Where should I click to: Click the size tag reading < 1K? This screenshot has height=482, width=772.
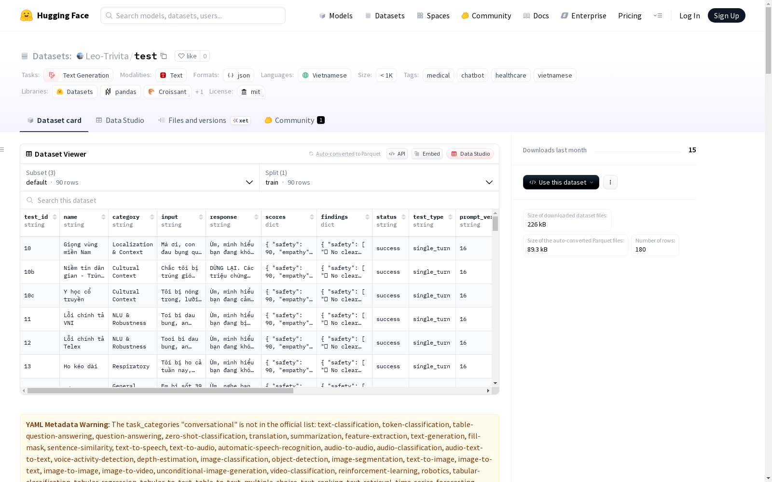[386, 75]
